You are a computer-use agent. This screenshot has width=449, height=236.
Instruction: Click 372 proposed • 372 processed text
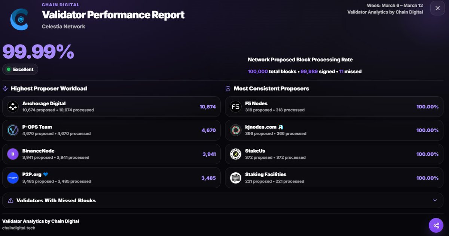(275, 157)
